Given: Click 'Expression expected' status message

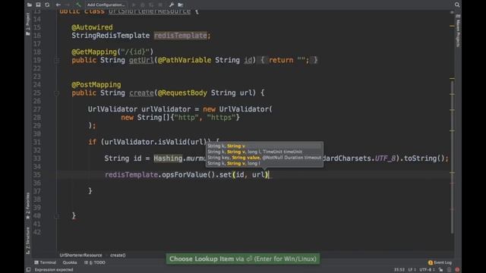Looking at the screenshot, I should click(54, 270).
